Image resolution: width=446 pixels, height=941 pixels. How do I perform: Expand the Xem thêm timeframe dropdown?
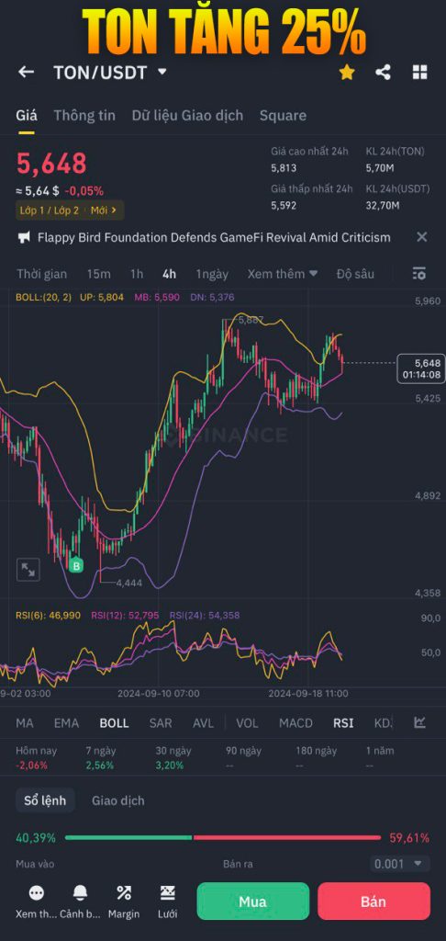283,274
